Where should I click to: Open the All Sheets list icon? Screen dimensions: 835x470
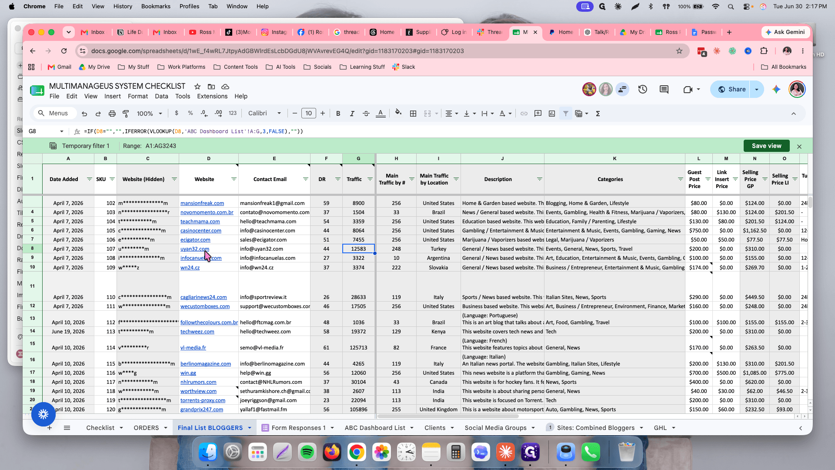point(67,428)
